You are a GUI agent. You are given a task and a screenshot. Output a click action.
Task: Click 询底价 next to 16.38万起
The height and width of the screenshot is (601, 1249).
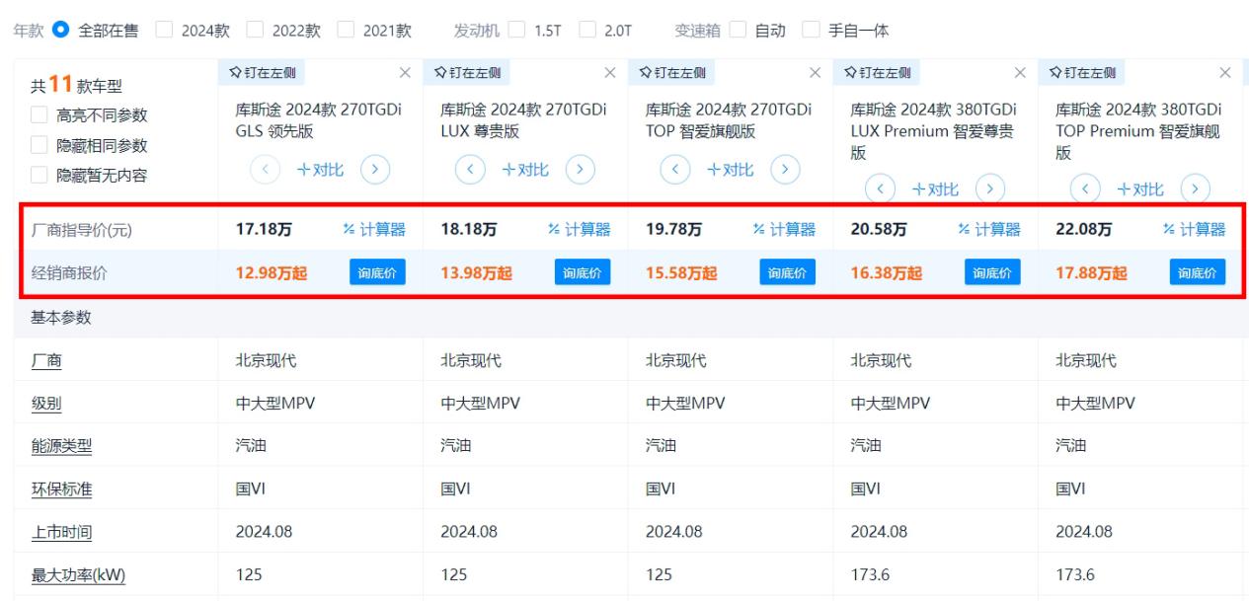[993, 272]
